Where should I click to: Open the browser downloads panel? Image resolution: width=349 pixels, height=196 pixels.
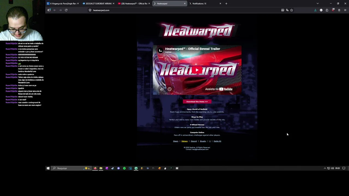pos(315,10)
